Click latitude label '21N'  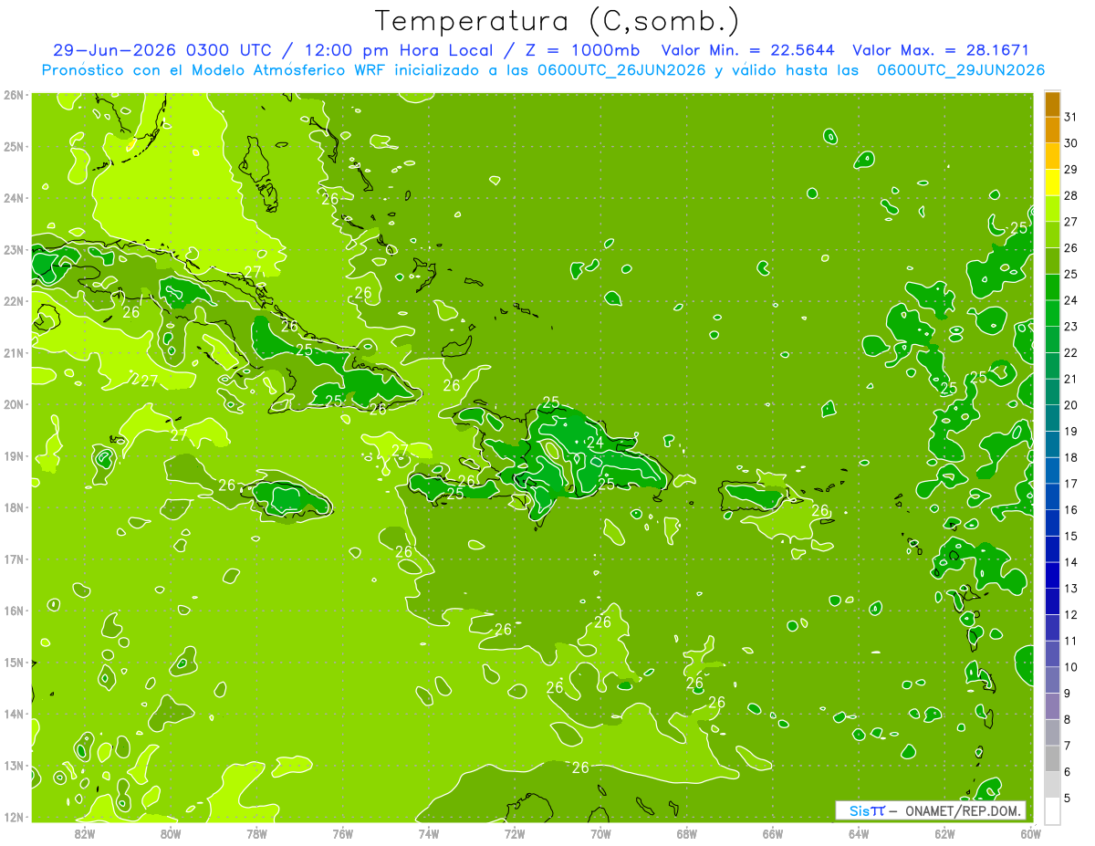pyautogui.click(x=14, y=352)
